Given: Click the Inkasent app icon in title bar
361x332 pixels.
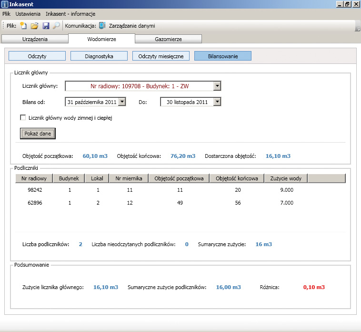Looking at the screenshot, I should (5, 4).
